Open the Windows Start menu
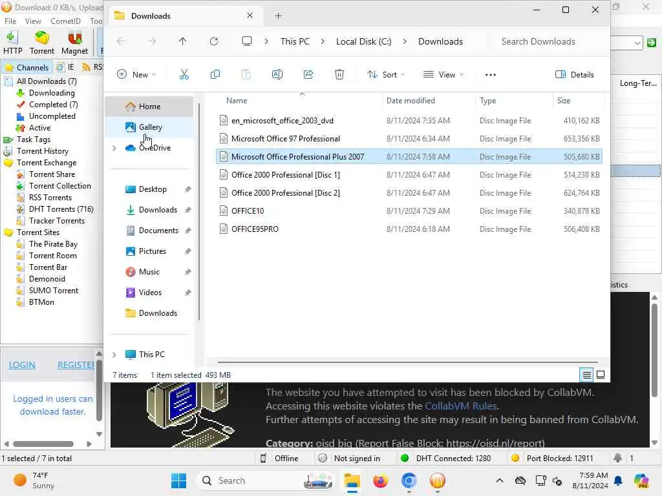The height and width of the screenshot is (496, 662). [x=178, y=480]
